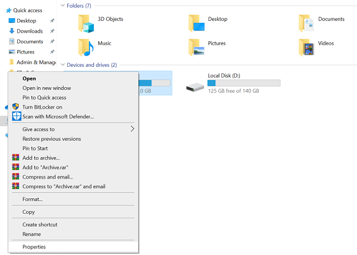Click the Downloads arrow icon in sidebar
This screenshot has height=255, width=357.
point(12,31)
